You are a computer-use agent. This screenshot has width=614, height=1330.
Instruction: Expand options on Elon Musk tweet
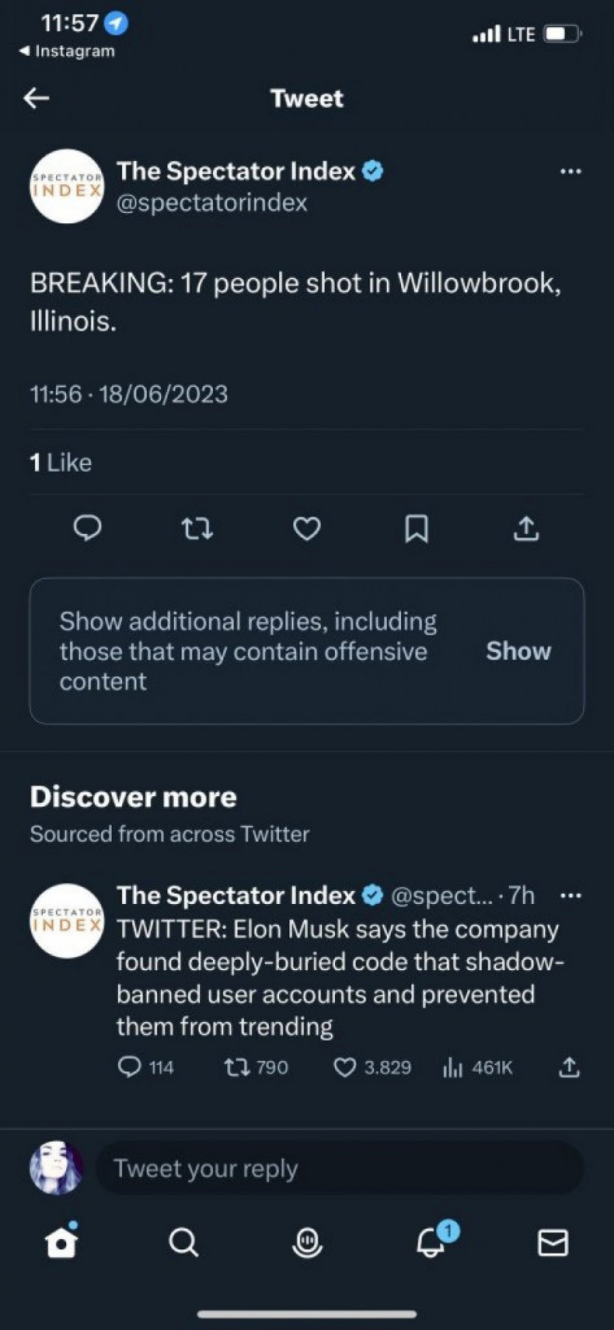click(x=570, y=896)
